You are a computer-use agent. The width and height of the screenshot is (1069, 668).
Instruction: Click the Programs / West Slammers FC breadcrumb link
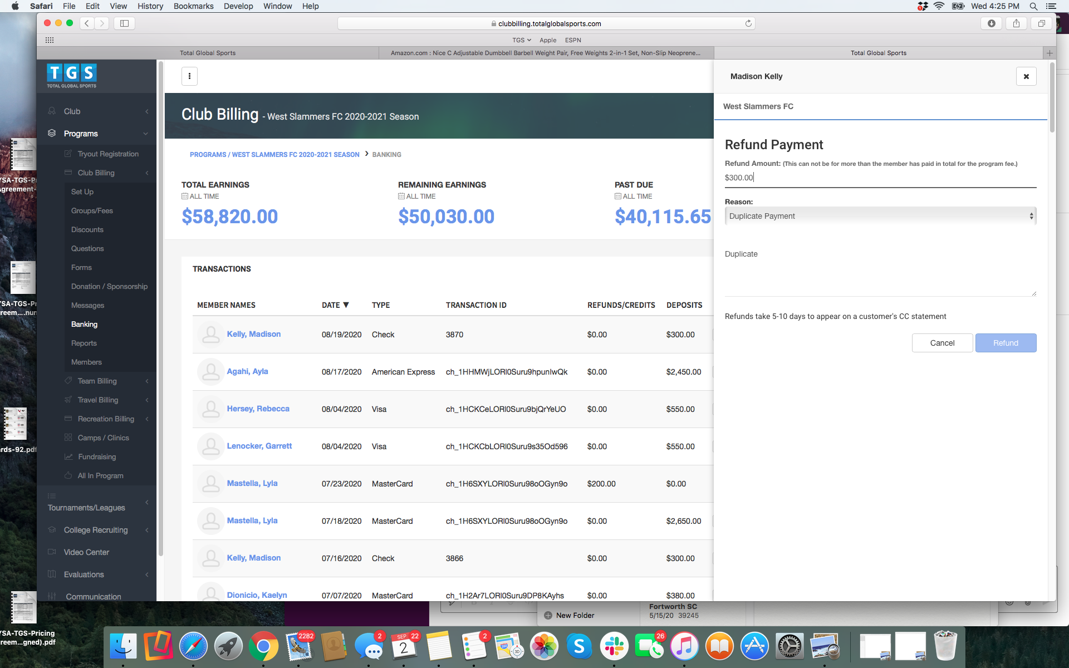pyautogui.click(x=274, y=155)
